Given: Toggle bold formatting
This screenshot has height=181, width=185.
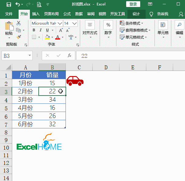Looking at the screenshot, I should click(34, 30).
